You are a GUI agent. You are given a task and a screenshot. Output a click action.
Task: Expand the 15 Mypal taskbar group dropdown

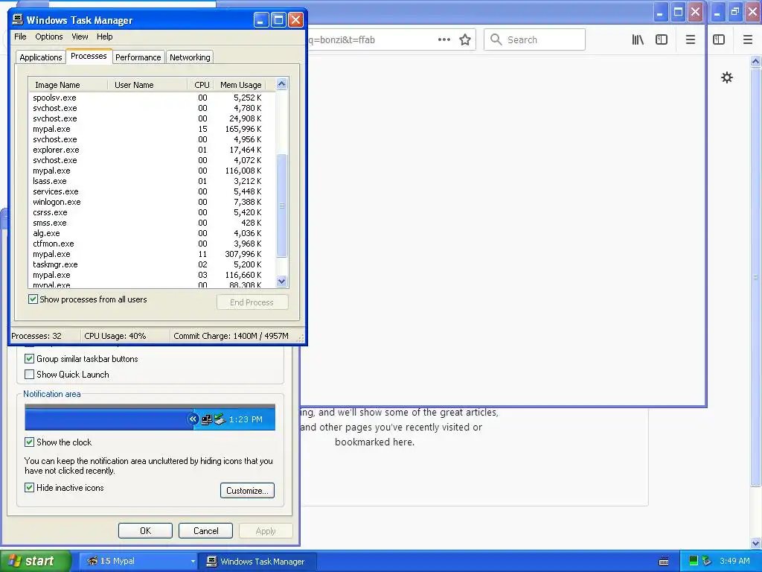click(193, 562)
